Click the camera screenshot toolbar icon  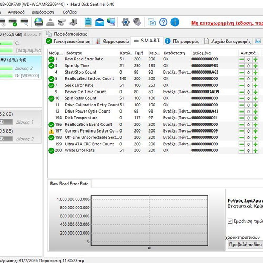tap(152, 22)
